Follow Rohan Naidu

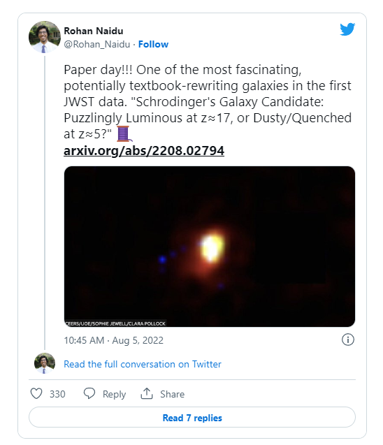tap(153, 44)
